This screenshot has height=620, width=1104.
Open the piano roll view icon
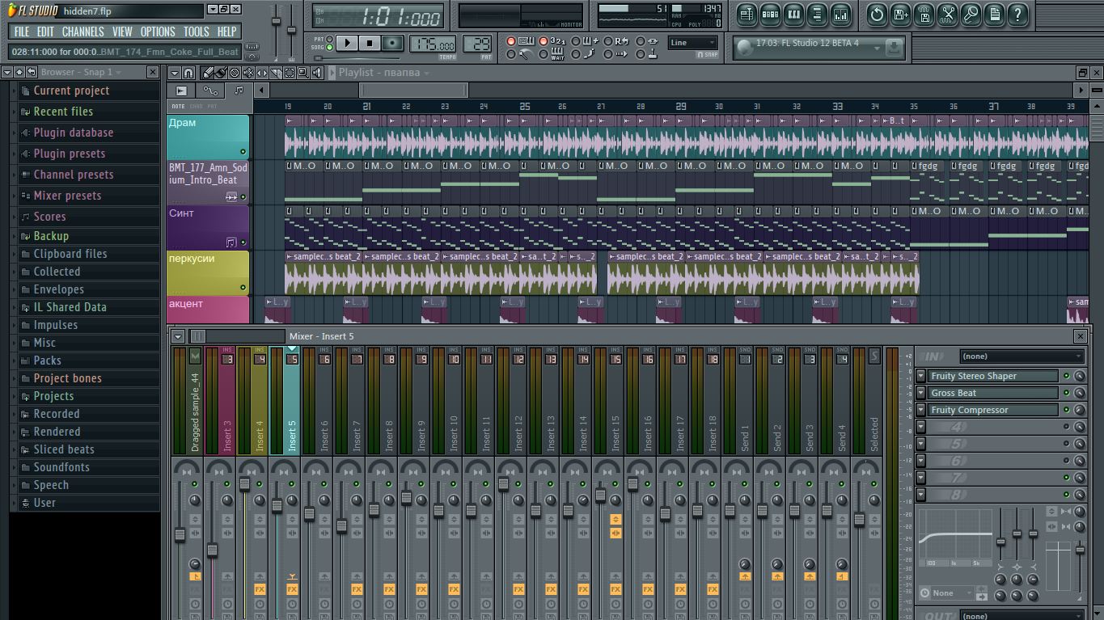coord(793,15)
